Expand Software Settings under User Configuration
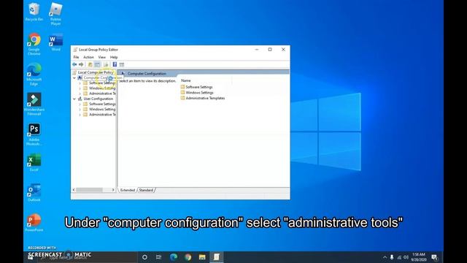467x263 pixels. coord(80,104)
